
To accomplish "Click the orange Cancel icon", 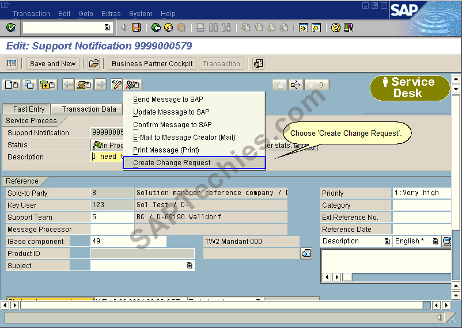I will coord(181,28).
